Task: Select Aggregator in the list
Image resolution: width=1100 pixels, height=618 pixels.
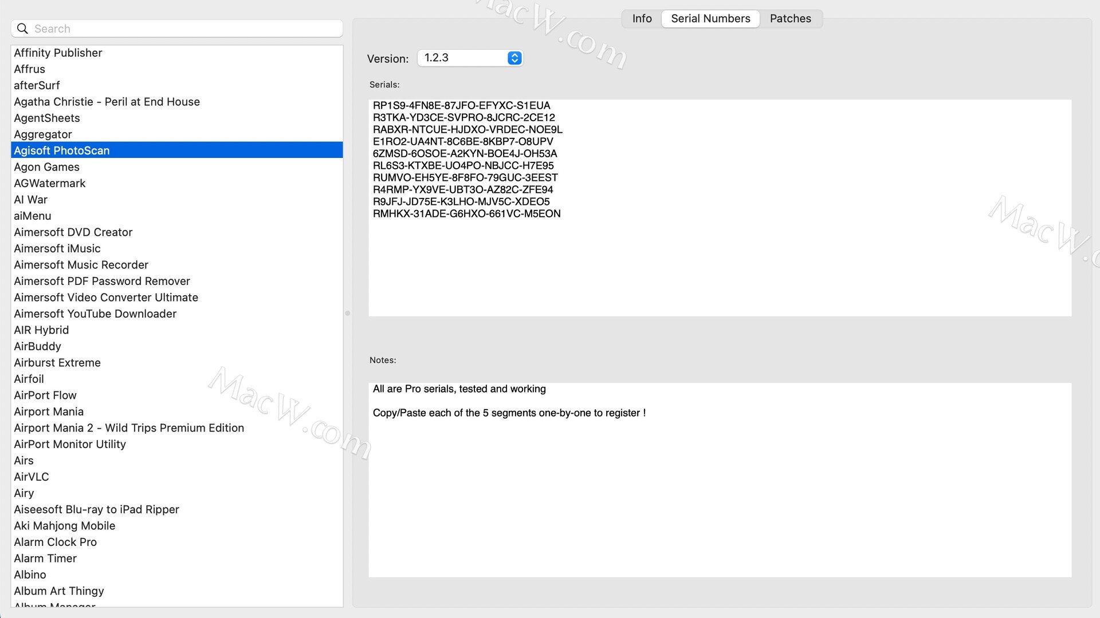Action: tap(177, 134)
